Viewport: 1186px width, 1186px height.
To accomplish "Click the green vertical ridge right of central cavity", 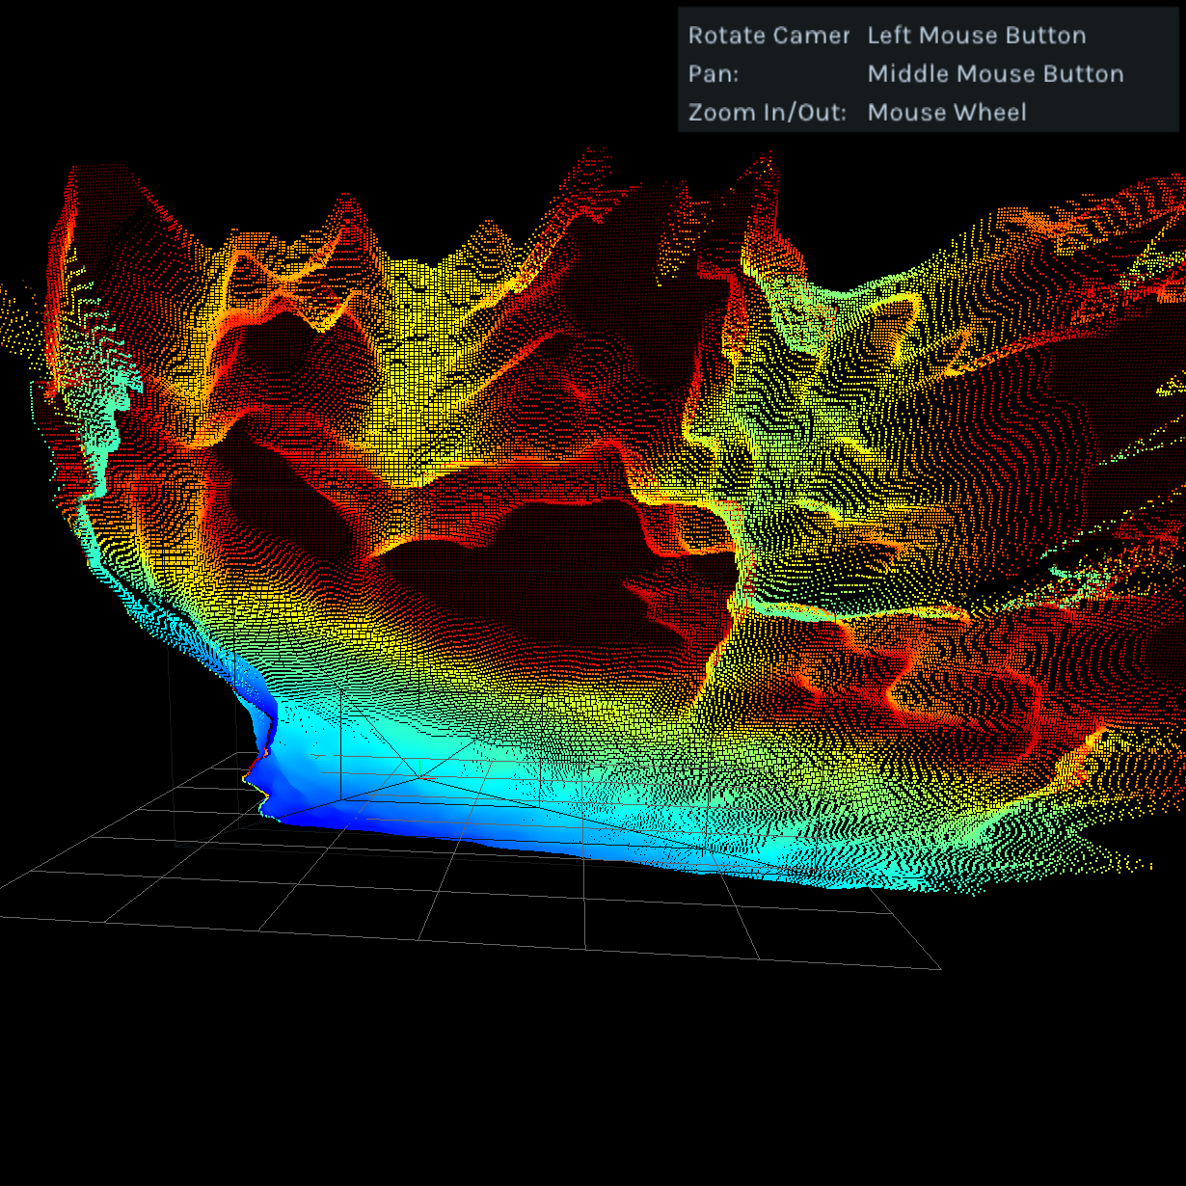I will (x=742, y=569).
